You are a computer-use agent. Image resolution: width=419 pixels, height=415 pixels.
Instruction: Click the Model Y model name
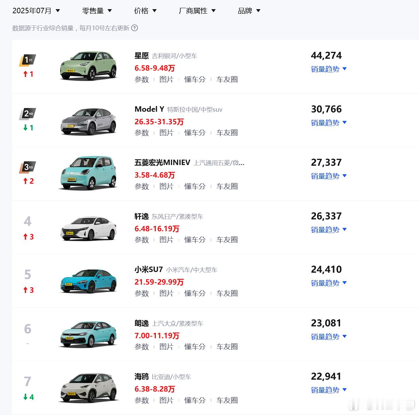click(149, 109)
